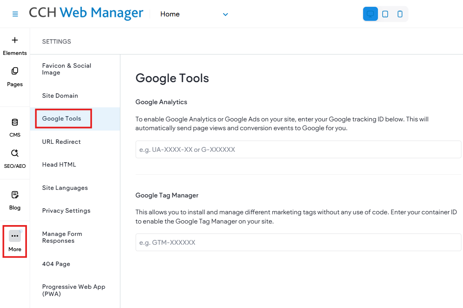The width and height of the screenshot is (463, 308).
Task: Open the SEO/AEO search icon
Action: click(x=15, y=153)
